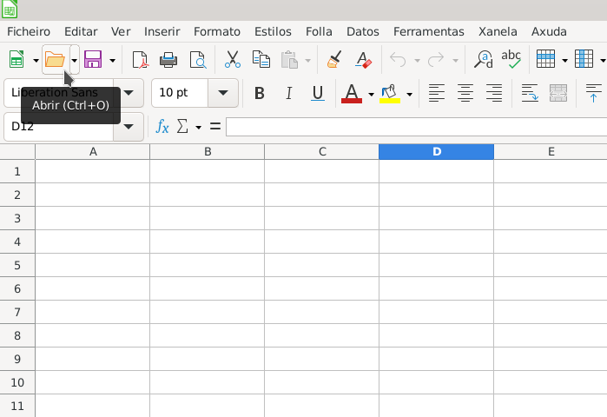607x417 pixels.
Task: Click the Redo arrow
Action: (x=436, y=60)
